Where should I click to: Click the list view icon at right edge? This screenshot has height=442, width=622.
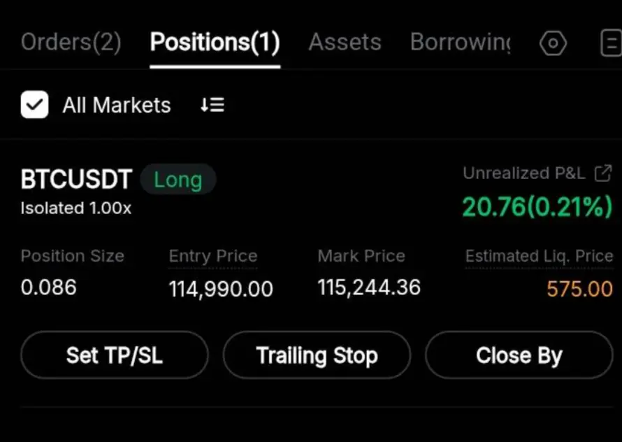point(611,43)
